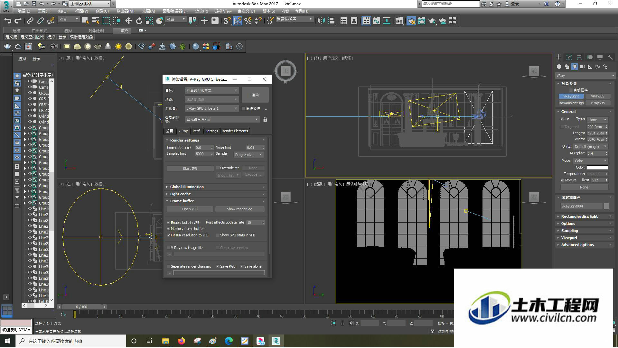The image size is (618, 348).
Task: Activate the Select and Link chain icon
Action: coord(30,21)
